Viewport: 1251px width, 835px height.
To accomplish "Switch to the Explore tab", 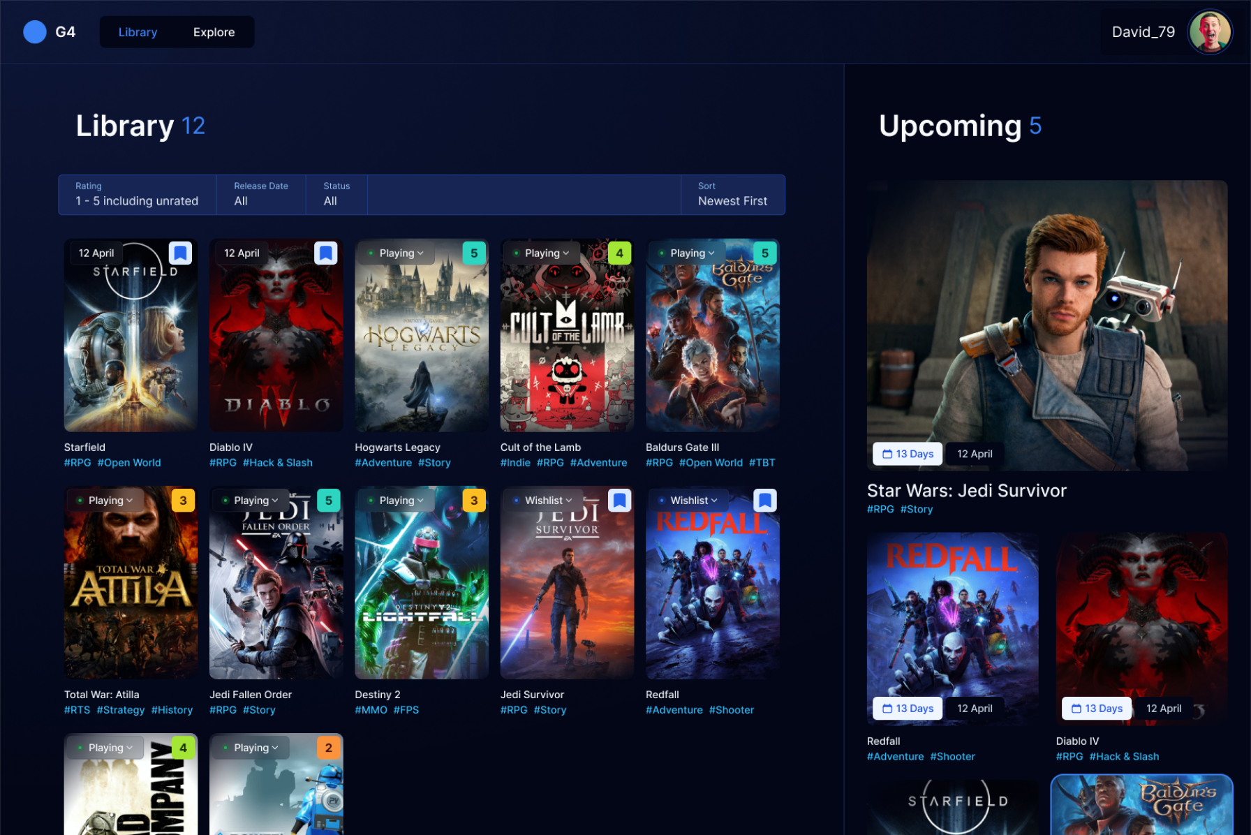I will [x=214, y=32].
